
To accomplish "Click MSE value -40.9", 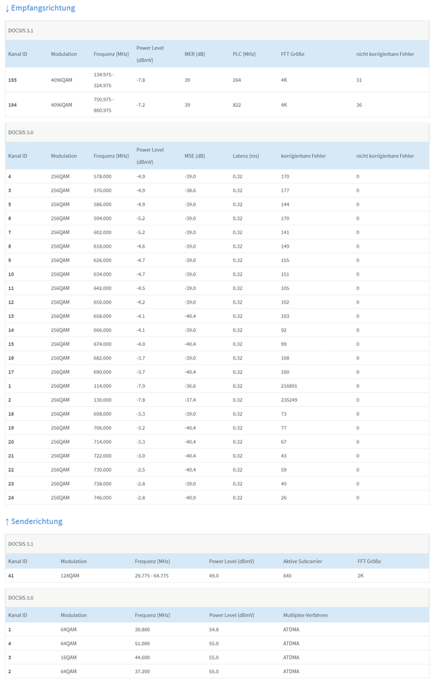I will click(x=190, y=498).
